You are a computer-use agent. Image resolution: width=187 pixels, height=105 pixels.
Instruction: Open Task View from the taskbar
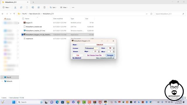(46, 102)
